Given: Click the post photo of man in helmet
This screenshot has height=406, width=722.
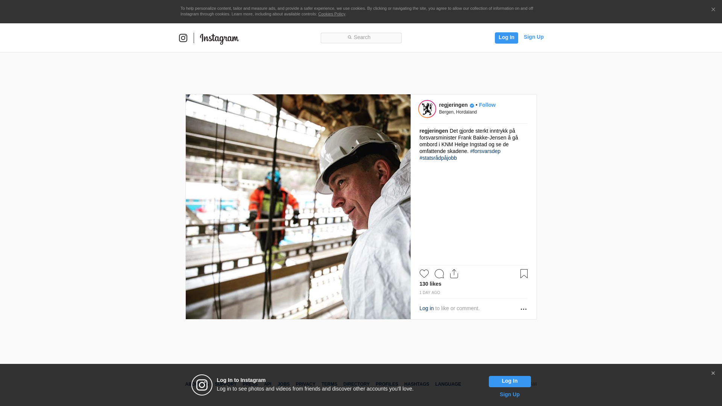Looking at the screenshot, I should click(x=298, y=207).
